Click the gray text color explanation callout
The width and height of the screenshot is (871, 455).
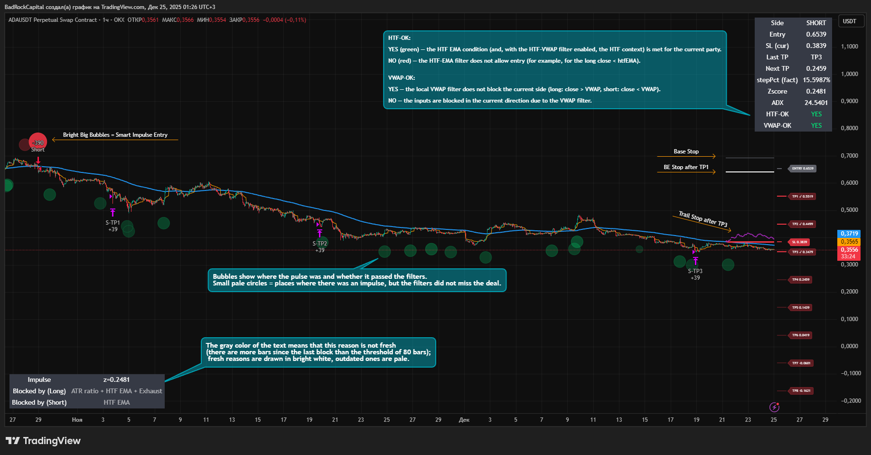click(x=318, y=352)
